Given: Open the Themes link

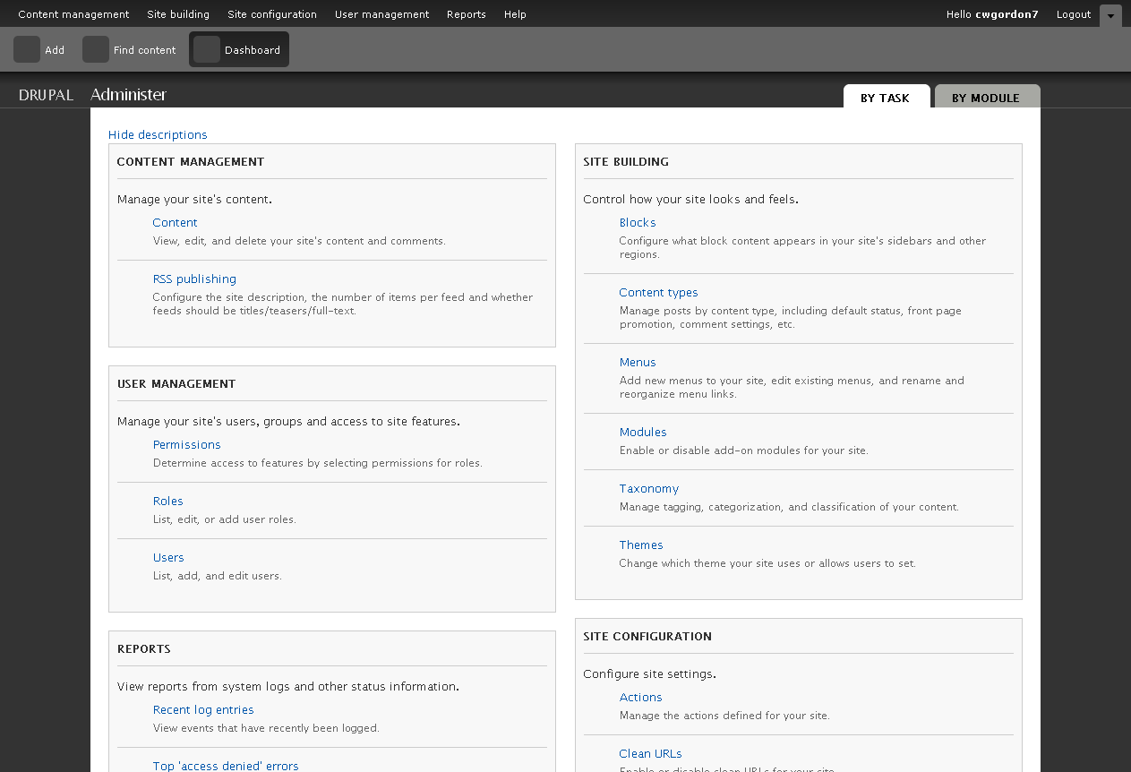Looking at the screenshot, I should (641, 545).
